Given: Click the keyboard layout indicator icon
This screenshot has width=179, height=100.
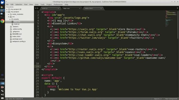Looking at the screenshot, I should tap(2, 75).
